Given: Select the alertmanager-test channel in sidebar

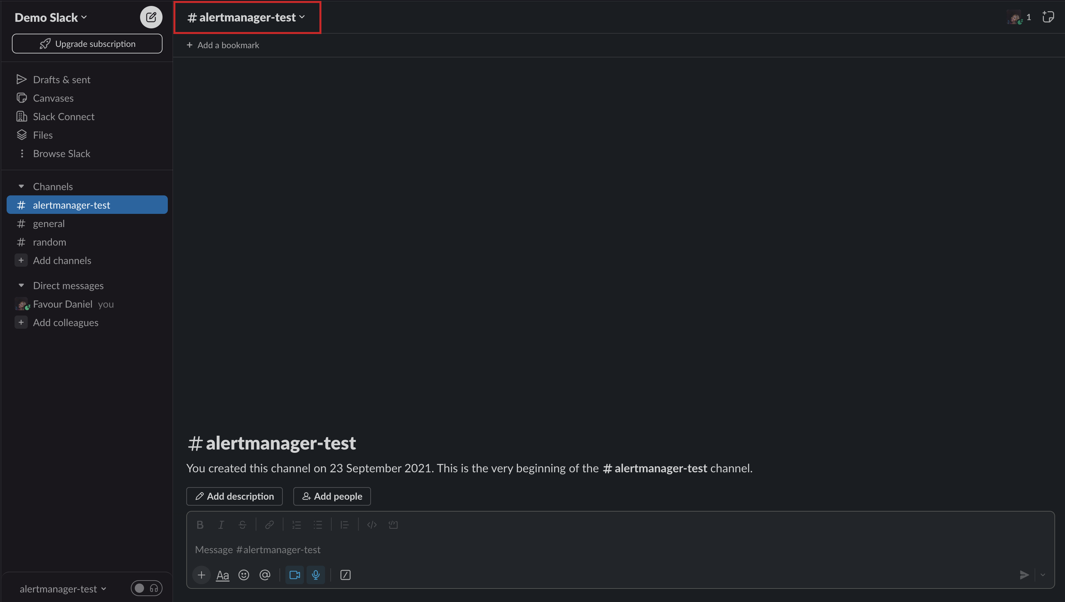Looking at the screenshot, I should pos(87,205).
